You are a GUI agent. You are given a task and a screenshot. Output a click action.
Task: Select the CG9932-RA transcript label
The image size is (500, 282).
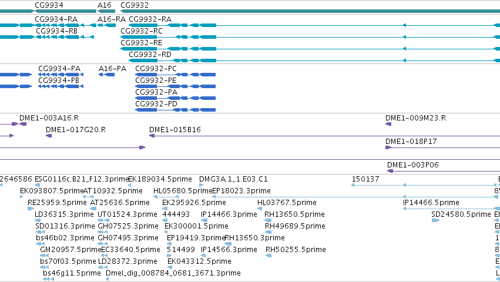(150, 19)
